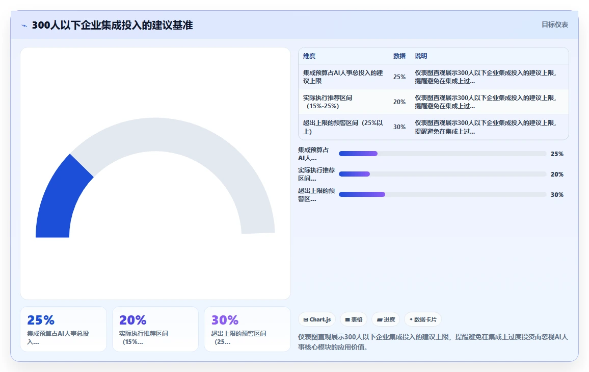Click the 20% progress bar for 实际执行推荐区间
Screen dimensions: 589x372
tap(442, 174)
